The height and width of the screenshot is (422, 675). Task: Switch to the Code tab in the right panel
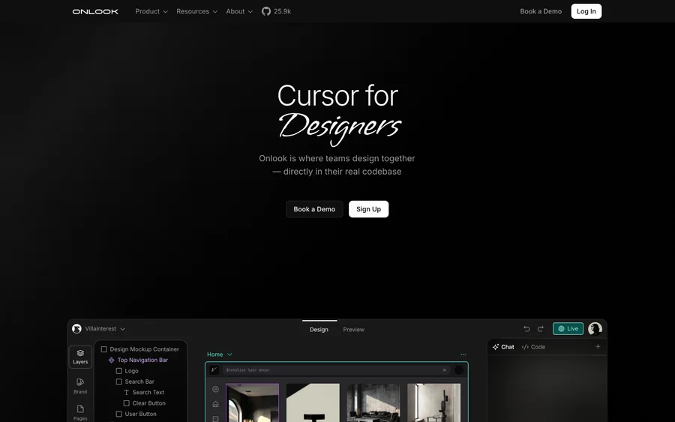(533, 347)
